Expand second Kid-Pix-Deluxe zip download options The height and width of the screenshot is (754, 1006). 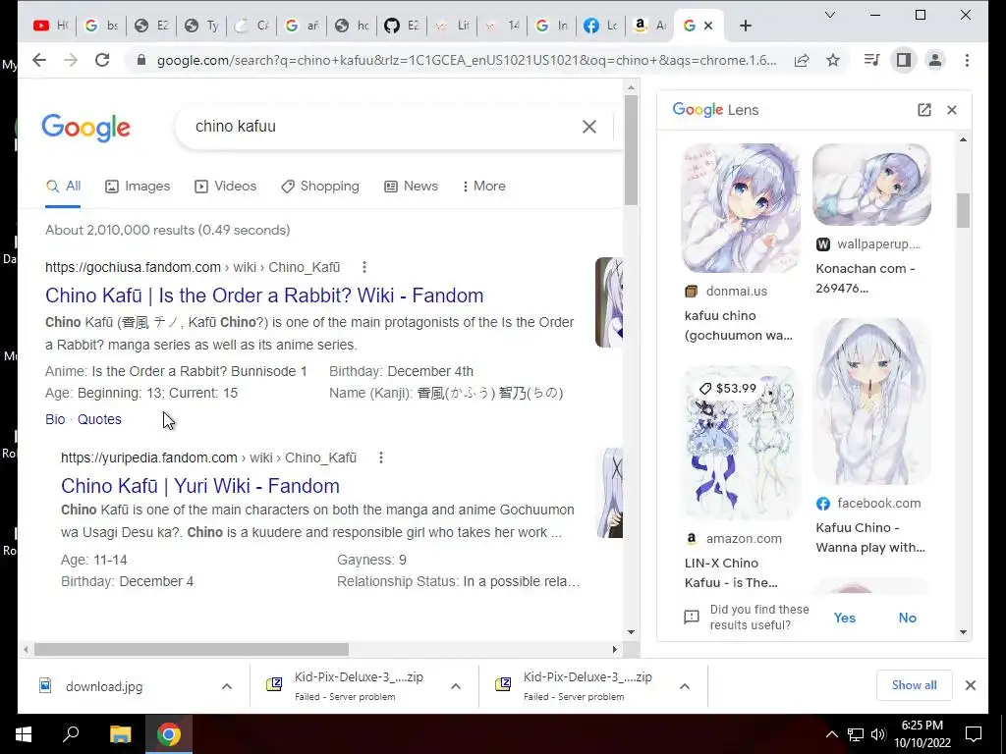pyautogui.click(x=685, y=686)
